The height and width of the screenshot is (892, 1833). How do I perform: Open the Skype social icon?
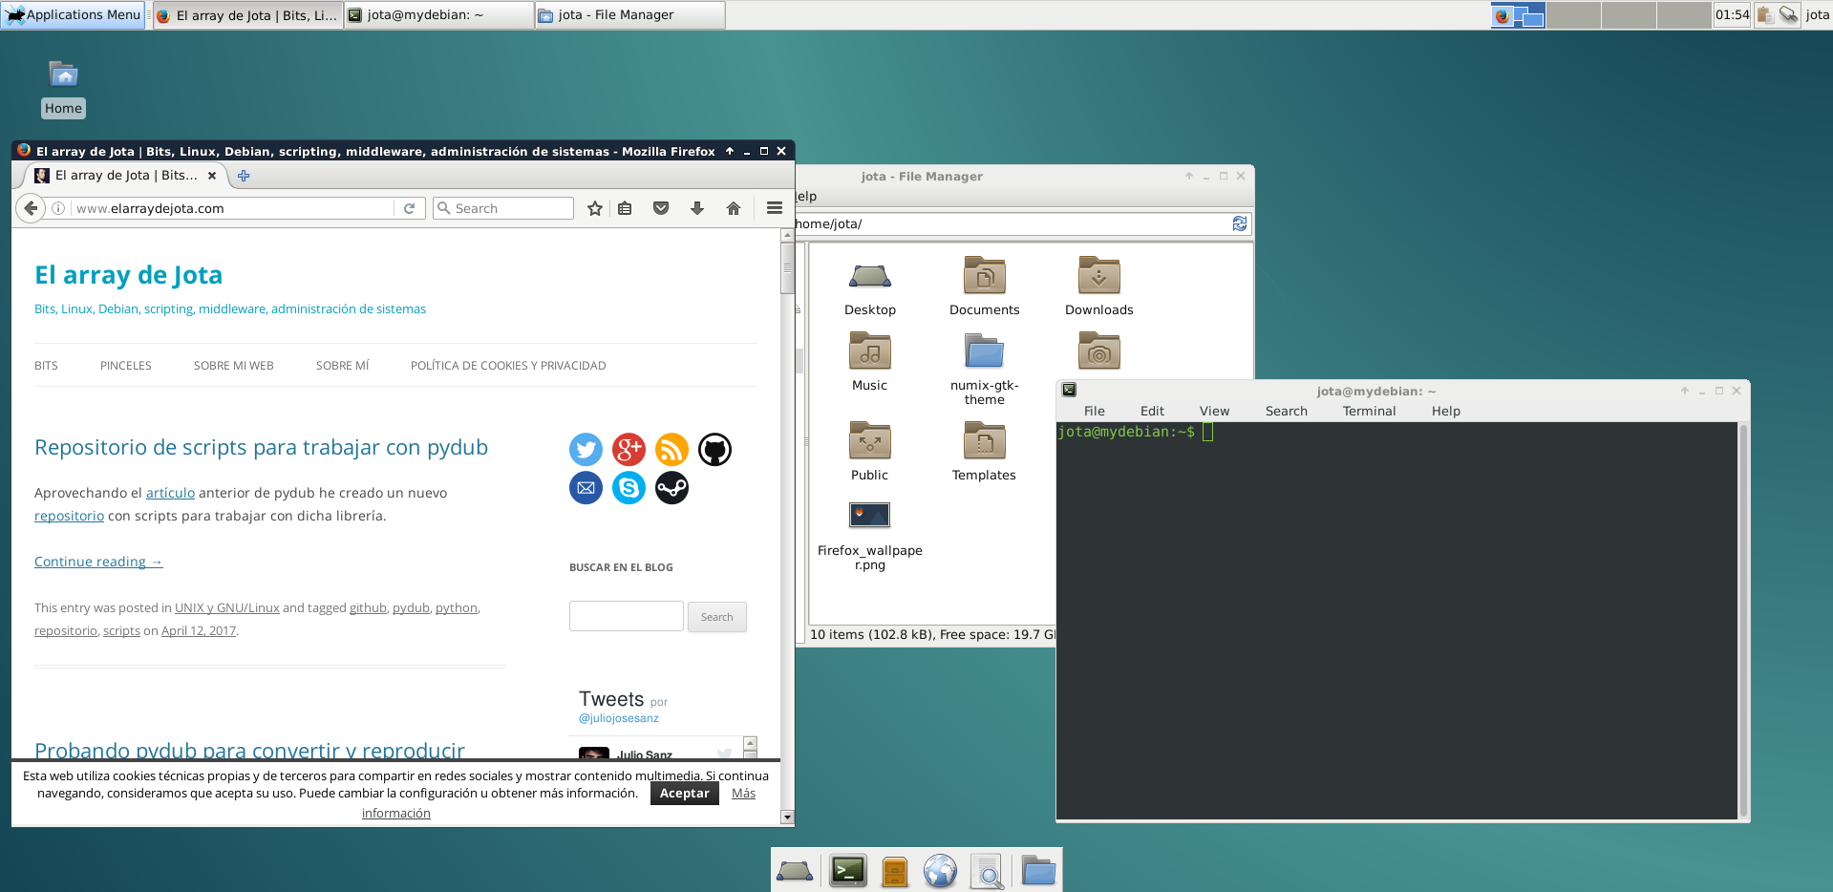pos(629,488)
